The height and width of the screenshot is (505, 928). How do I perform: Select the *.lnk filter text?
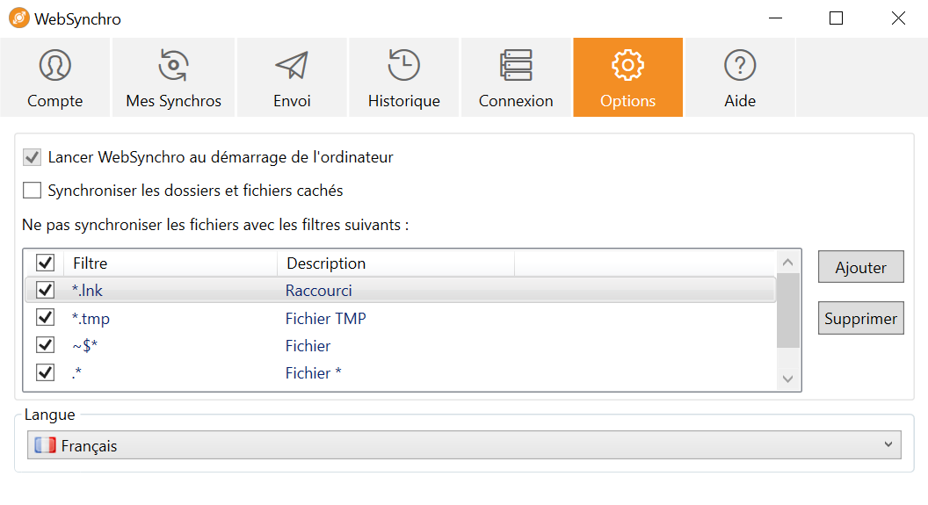click(87, 291)
